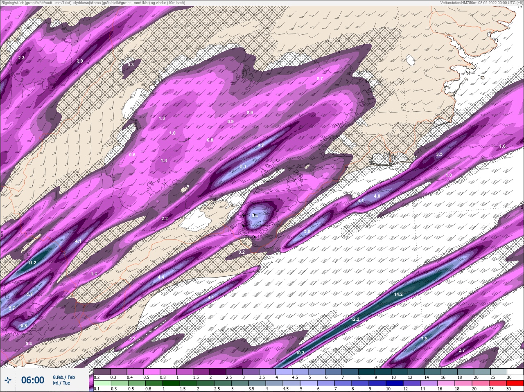Click the 4.7 value label on the map

click(260, 145)
